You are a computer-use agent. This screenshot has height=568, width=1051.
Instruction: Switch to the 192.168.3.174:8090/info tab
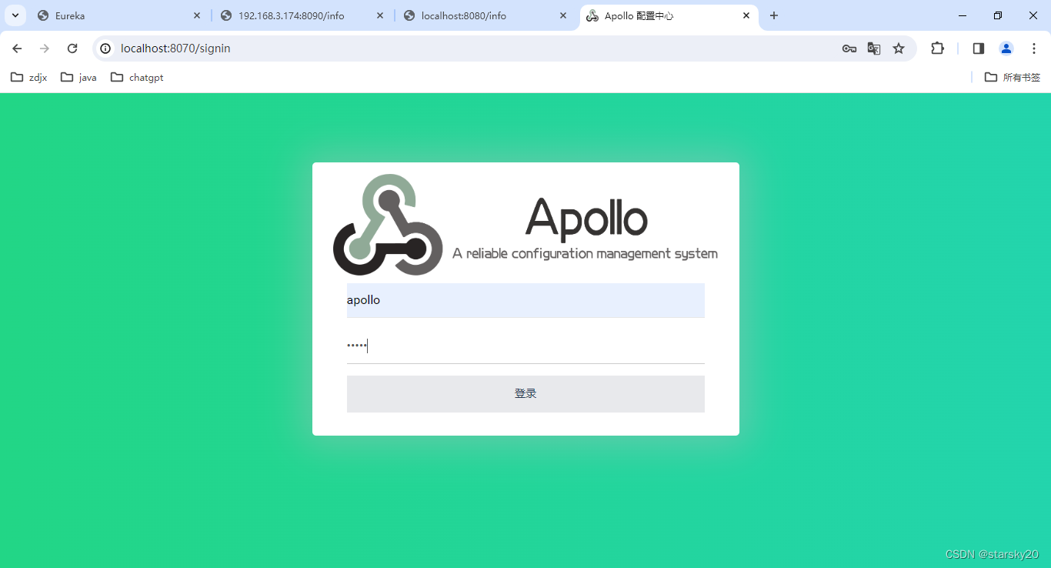pyautogui.click(x=302, y=15)
